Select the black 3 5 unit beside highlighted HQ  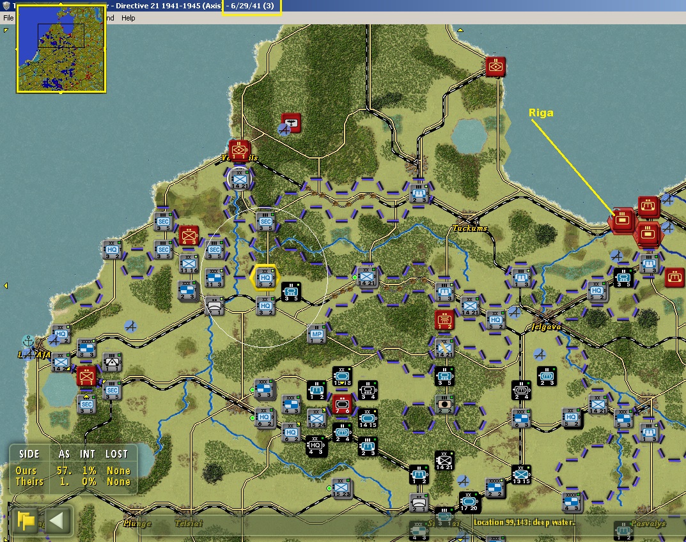pyautogui.click(x=290, y=291)
